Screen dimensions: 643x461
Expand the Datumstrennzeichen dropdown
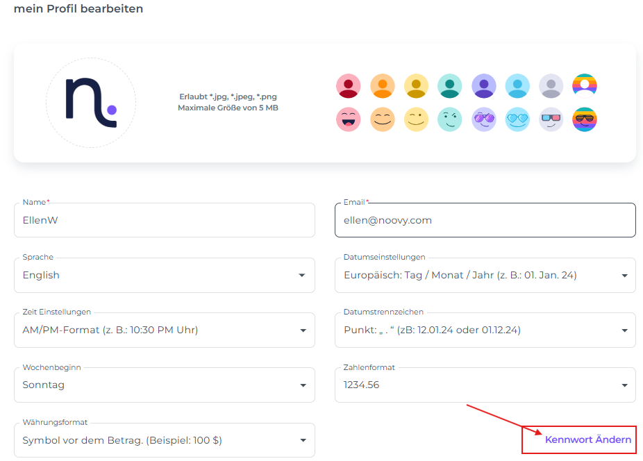click(485, 330)
